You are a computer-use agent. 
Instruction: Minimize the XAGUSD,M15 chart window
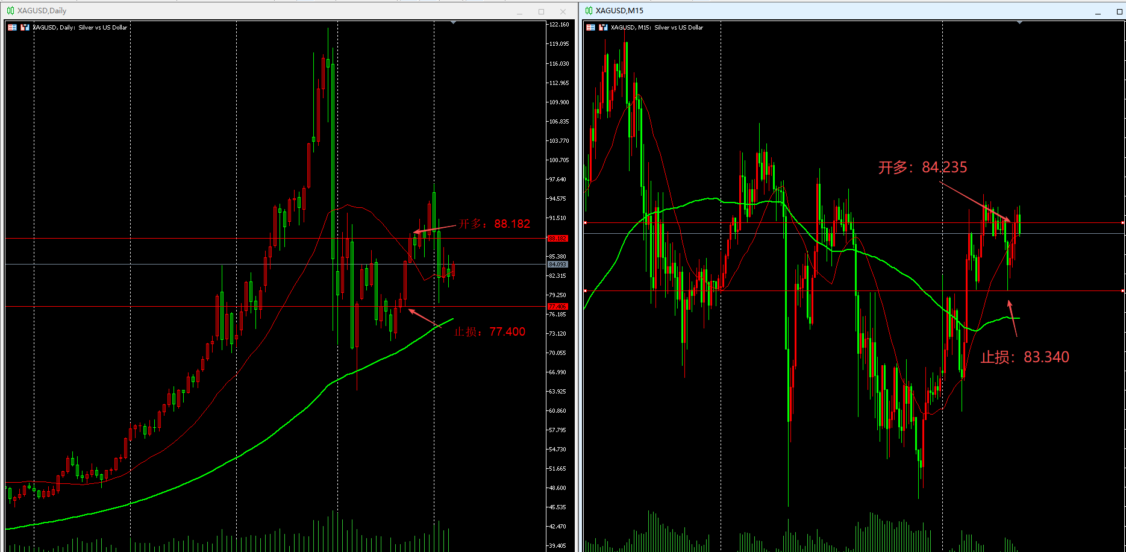[x=1098, y=11]
